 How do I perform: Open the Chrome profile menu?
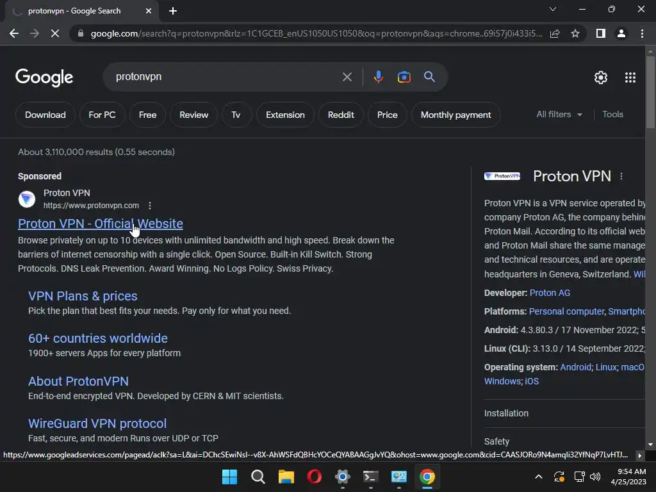click(x=621, y=33)
